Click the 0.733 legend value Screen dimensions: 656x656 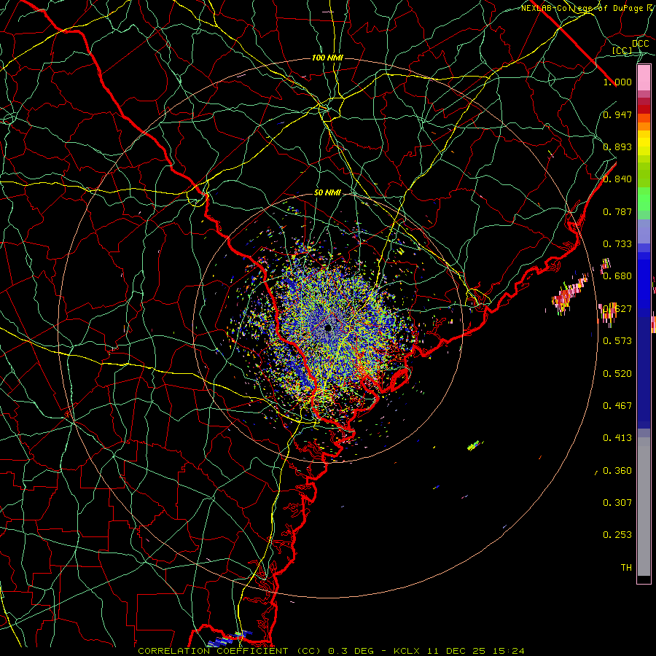click(617, 244)
